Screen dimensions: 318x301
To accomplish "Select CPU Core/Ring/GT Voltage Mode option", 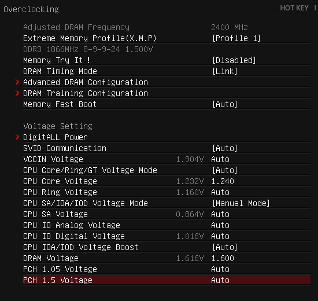I will [x=167, y=170].
